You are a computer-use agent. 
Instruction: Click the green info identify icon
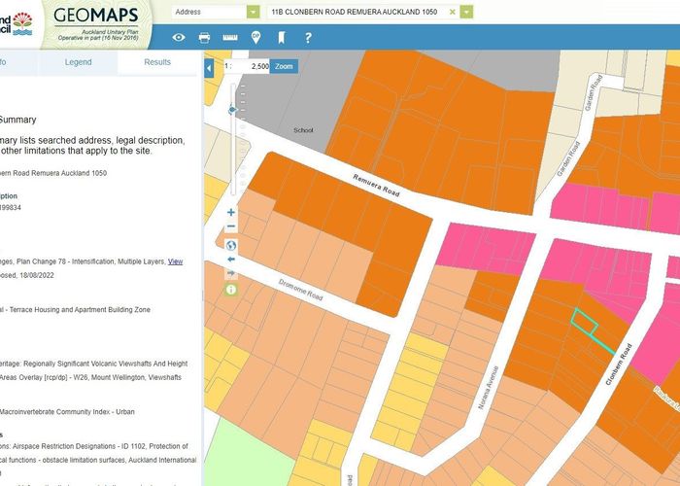(x=231, y=290)
